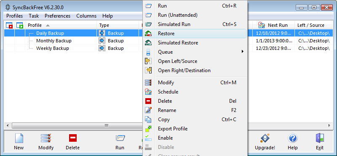Screen dimensions: 337x156
Task: Click the Open Right/Destination folder icon
Action: click(x=149, y=70)
